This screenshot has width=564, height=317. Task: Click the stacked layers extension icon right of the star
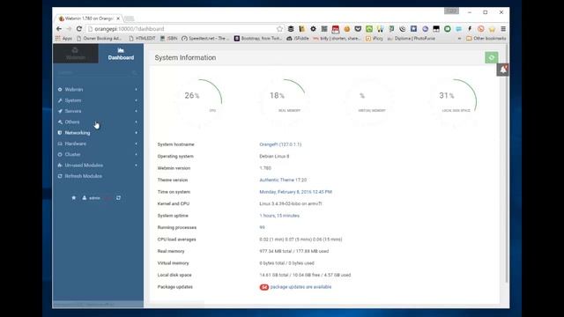point(291,29)
